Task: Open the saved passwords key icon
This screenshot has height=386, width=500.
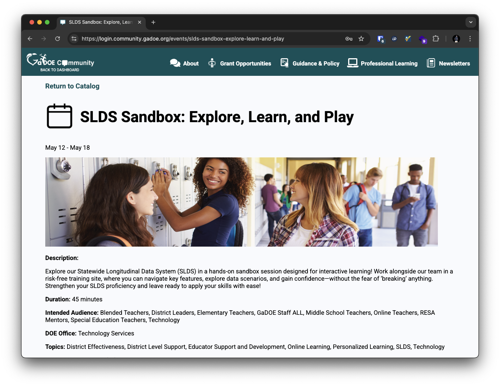Action: 349,39
